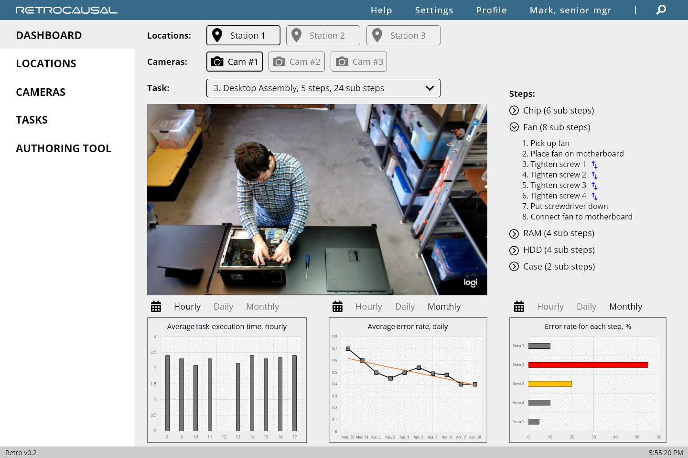Click the camera icon on Cam #2

pos(279,61)
